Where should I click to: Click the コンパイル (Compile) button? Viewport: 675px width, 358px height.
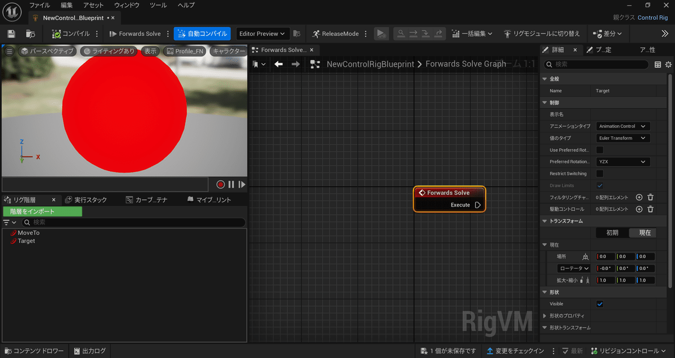click(x=71, y=34)
